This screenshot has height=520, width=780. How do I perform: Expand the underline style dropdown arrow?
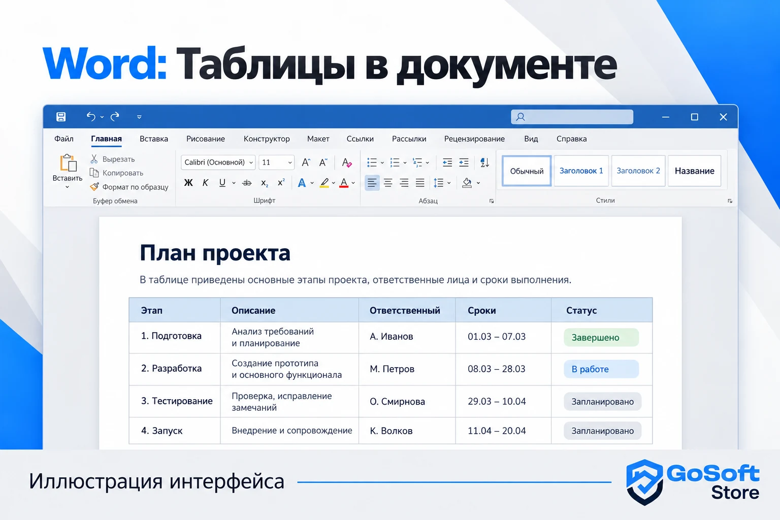coord(234,183)
